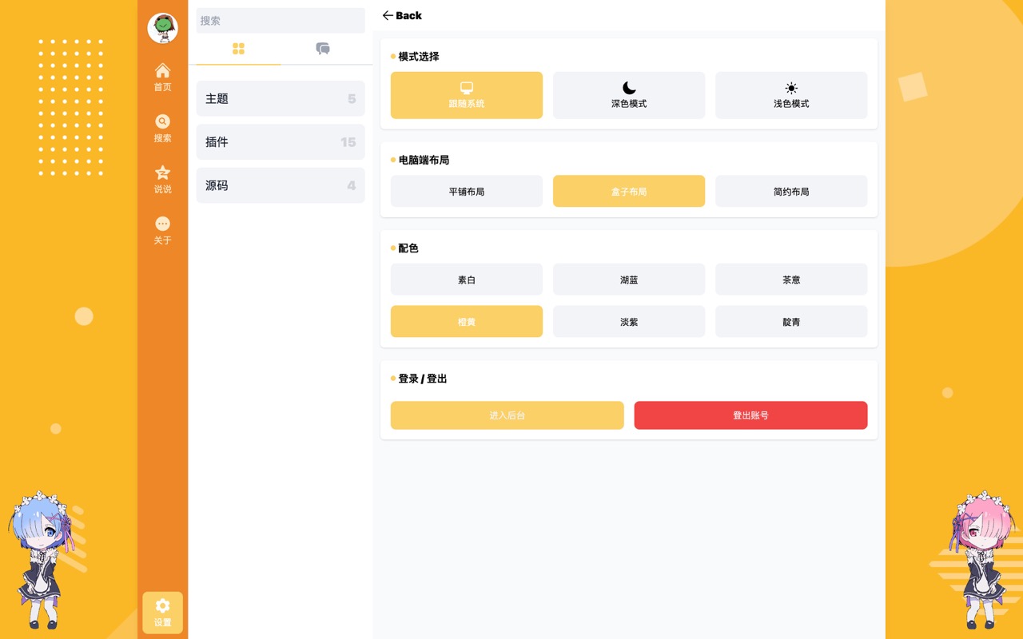Click the 进入后台 button
Screen dimensions: 1023x639
pyautogui.click(x=507, y=415)
